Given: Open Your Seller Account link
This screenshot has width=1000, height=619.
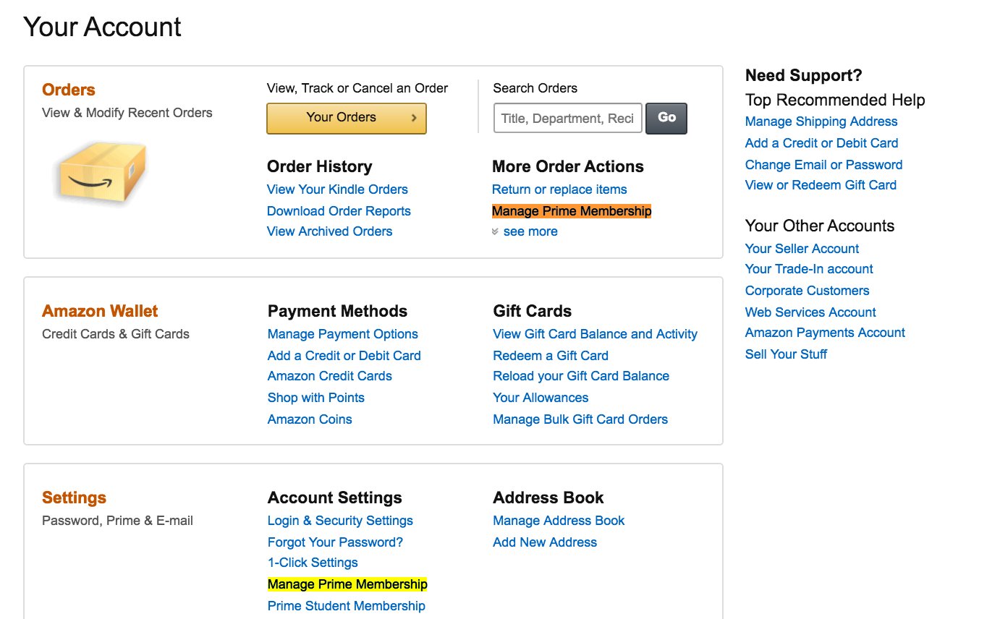Looking at the screenshot, I should (x=802, y=249).
